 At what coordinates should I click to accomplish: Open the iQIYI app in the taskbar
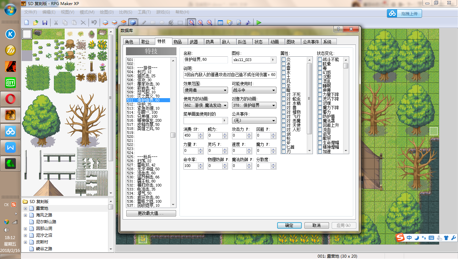click(x=10, y=83)
